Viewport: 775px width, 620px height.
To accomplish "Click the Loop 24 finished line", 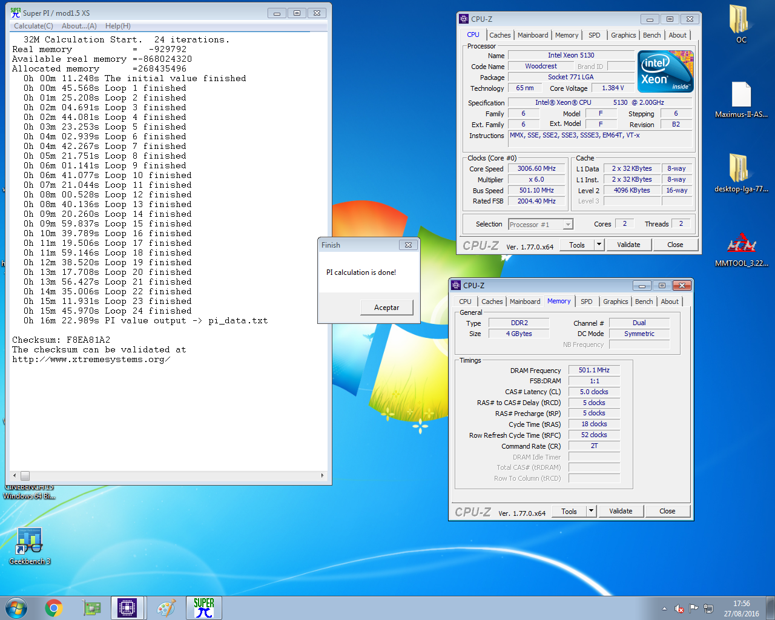I will [x=108, y=311].
